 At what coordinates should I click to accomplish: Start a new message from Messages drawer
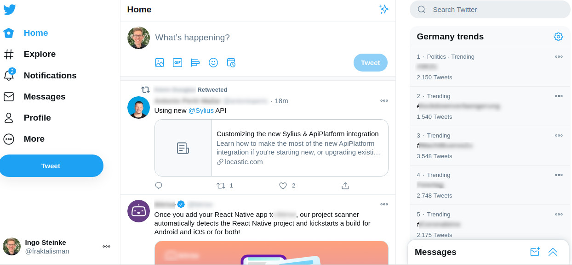535,252
